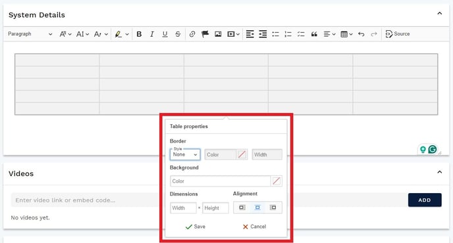Toggle italic formatting
453x243 pixels.
(152, 34)
